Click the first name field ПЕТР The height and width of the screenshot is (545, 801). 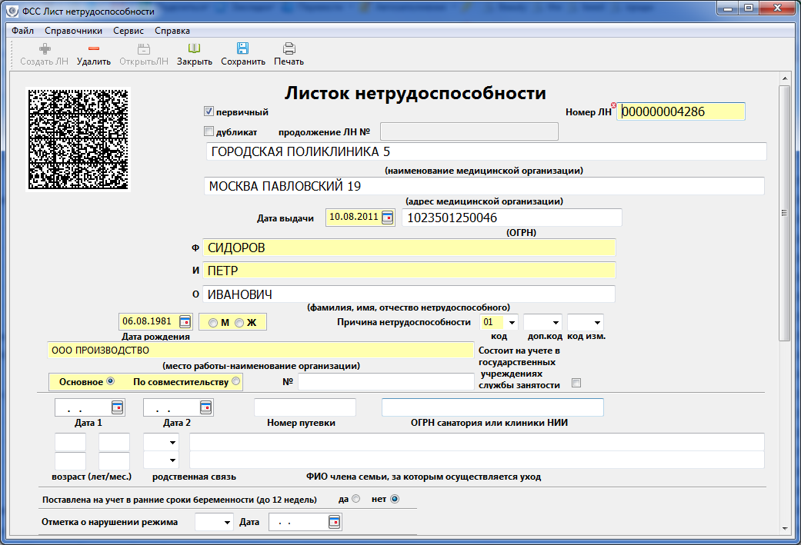[409, 271]
